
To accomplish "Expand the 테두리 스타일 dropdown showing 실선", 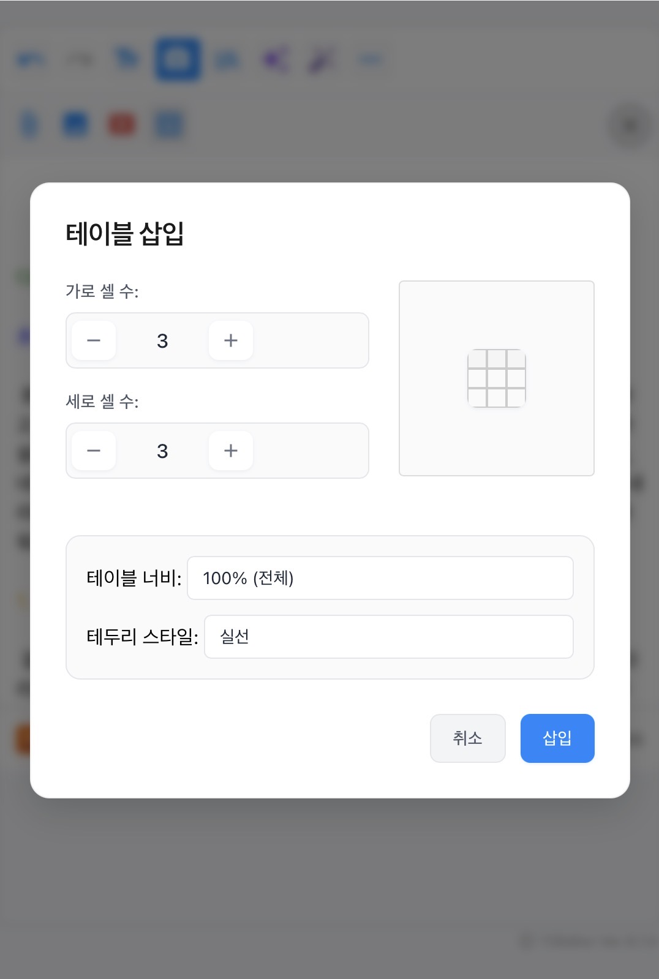I will click(388, 637).
